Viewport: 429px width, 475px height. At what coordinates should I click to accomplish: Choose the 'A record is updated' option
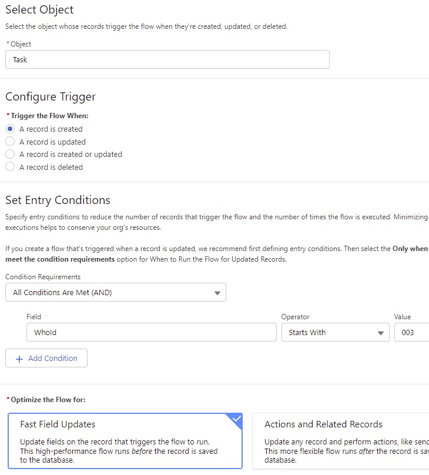coord(10,142)
